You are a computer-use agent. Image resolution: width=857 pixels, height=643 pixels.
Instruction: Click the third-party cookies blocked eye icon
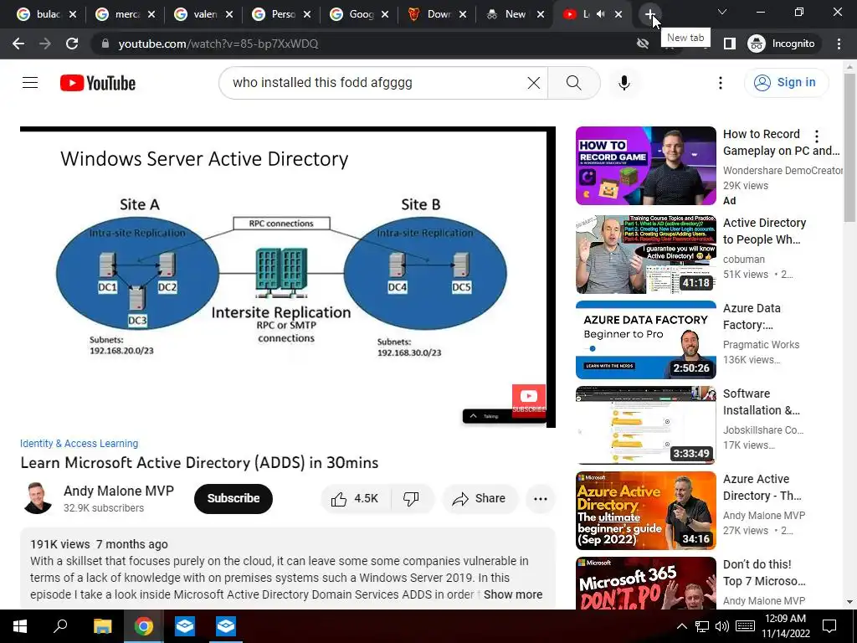point(643,44)
